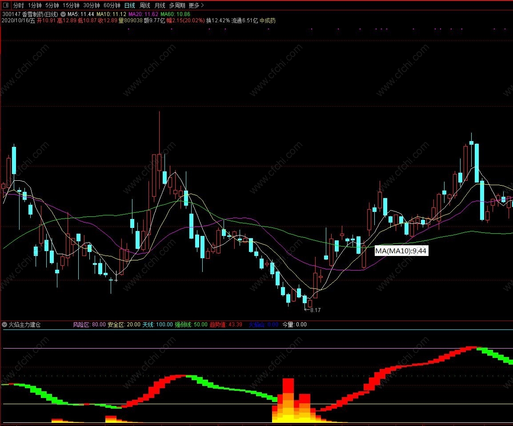The width and height of the screenshot is (513, 426).
Task: Select the 5分钟 period tab
Action: tap(52, 5)
